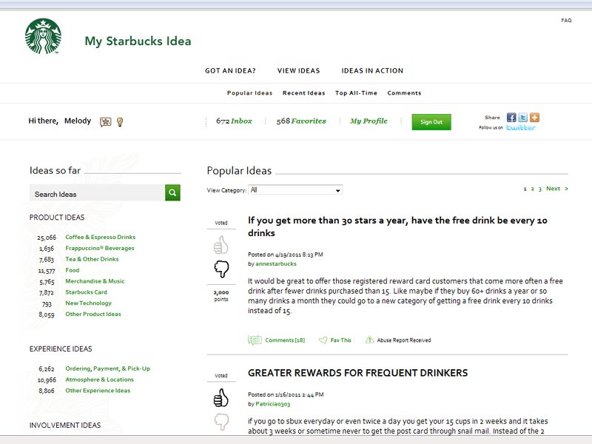The image size is (592, 444).
Task: Open New Technology category
Action: (x=88, y=303)
